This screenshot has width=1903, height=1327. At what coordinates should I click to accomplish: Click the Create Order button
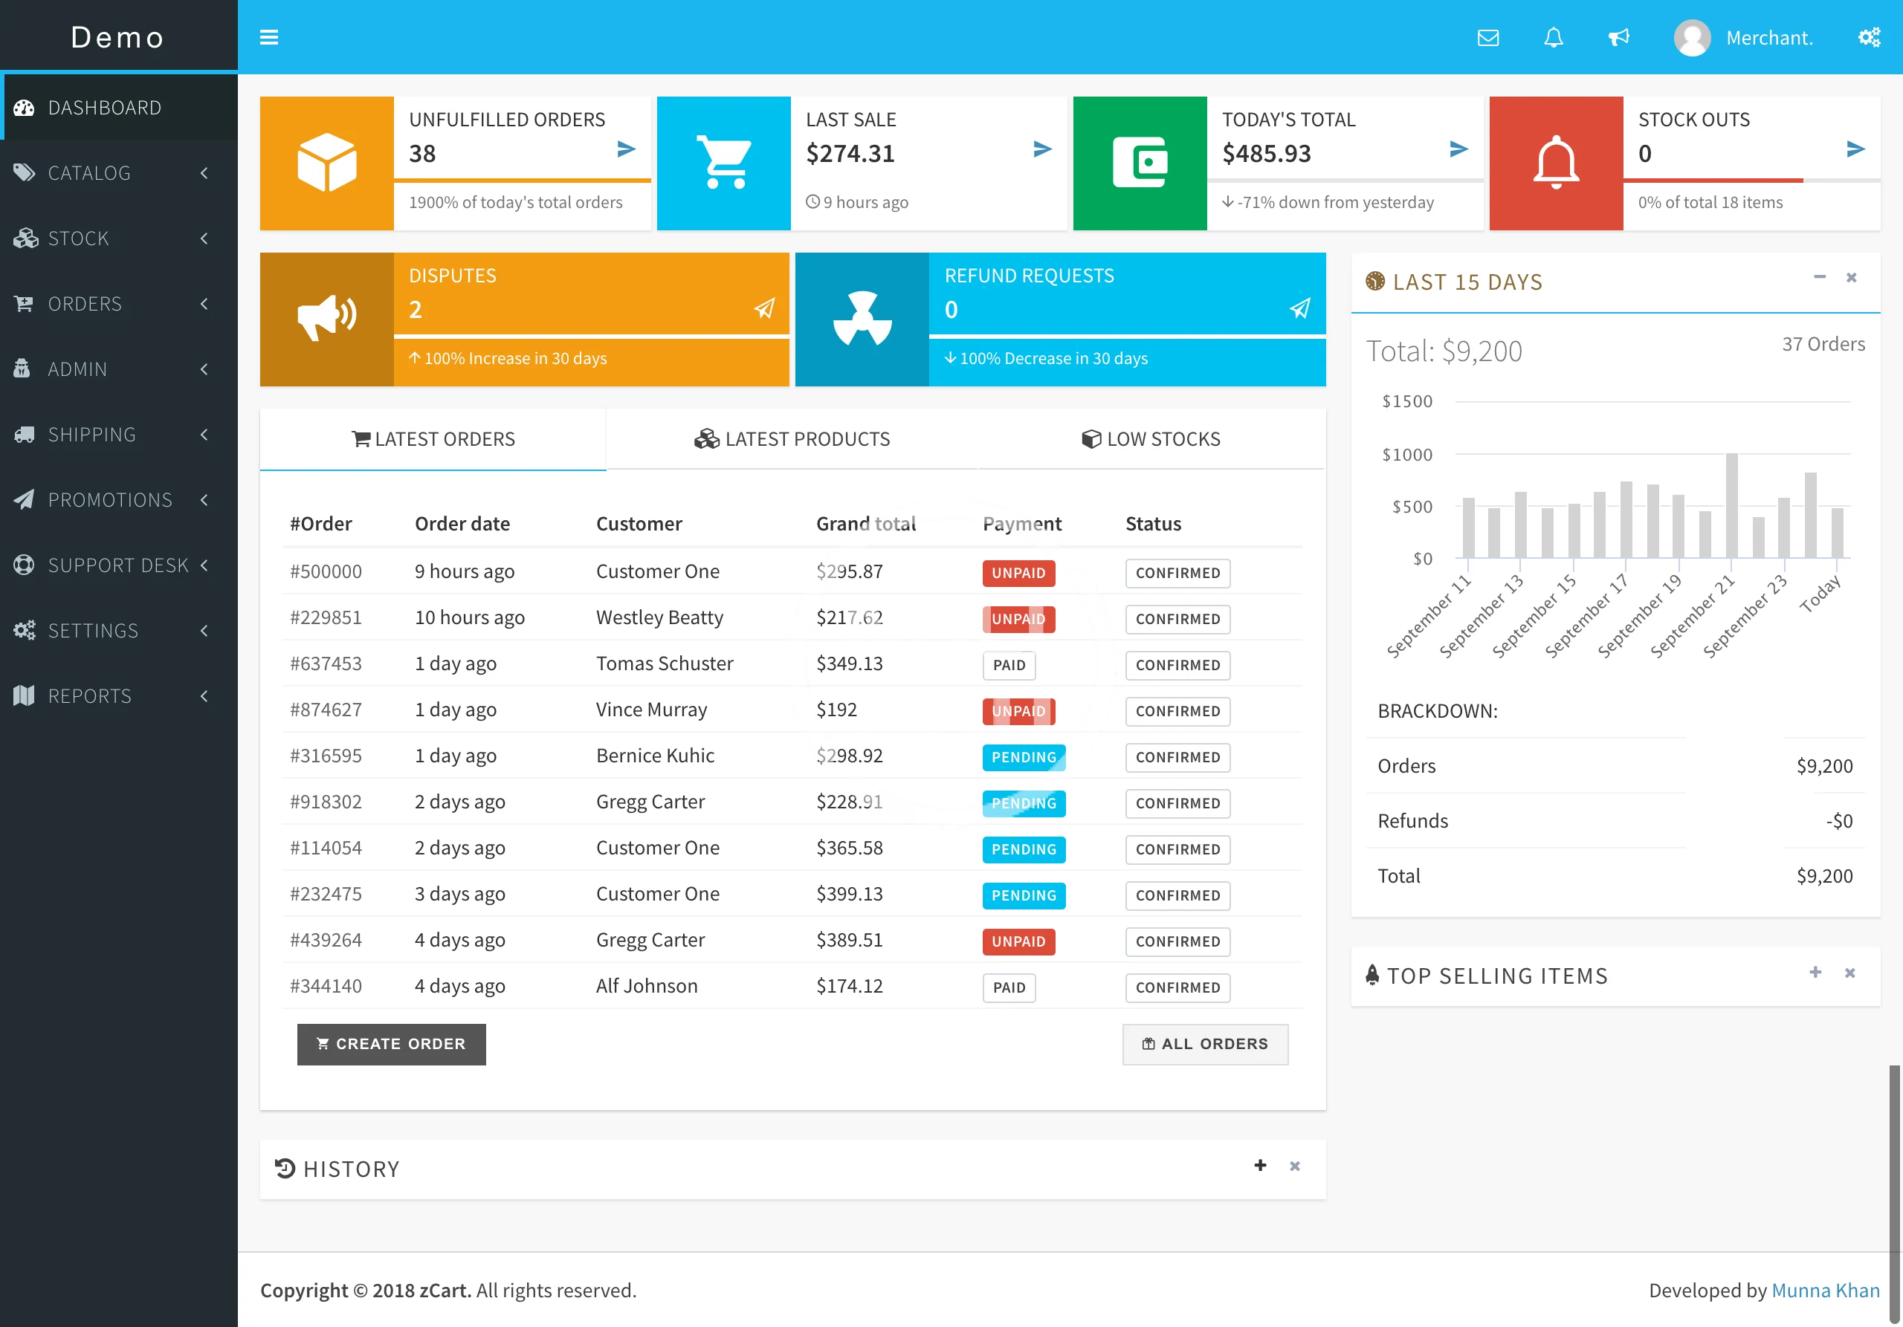tap(391, 1044)
